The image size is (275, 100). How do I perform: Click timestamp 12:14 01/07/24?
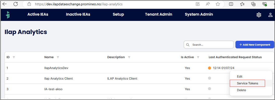click(x=224, y=68)
